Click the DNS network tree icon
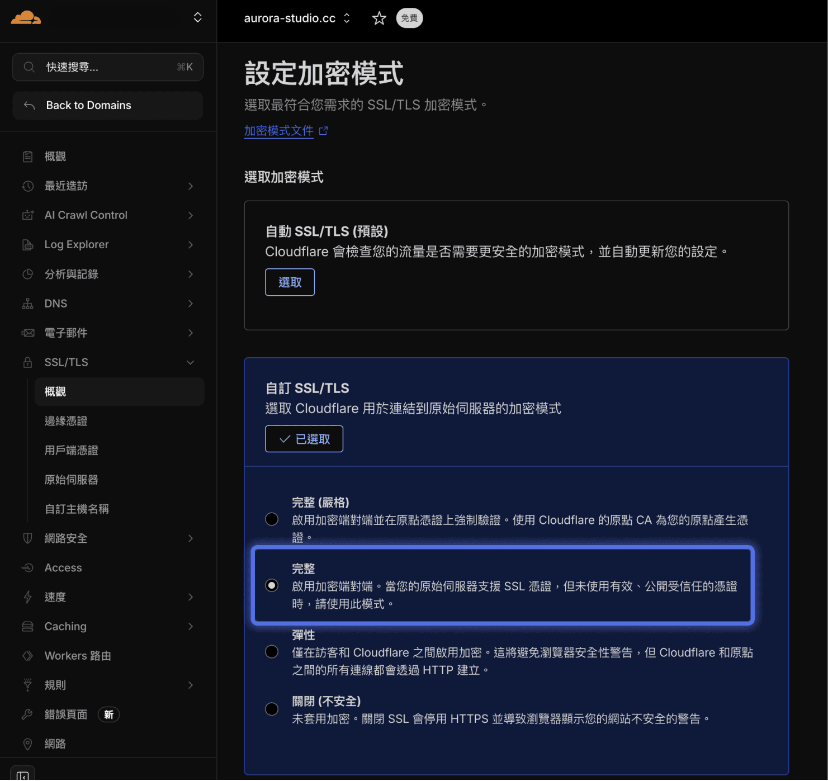This screenshot has height=781, width=828. [x=27, y=304]
